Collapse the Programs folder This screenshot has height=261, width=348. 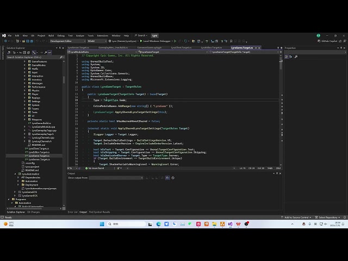coord(9,200)
